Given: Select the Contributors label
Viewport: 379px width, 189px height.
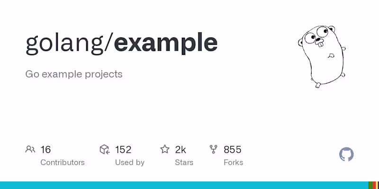Looking at the screenshot, I should 63,163.
